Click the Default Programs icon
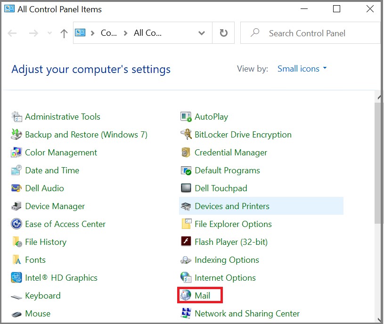Image resolution: width=384 pixels, height=324 pixels. pos(186,170)
